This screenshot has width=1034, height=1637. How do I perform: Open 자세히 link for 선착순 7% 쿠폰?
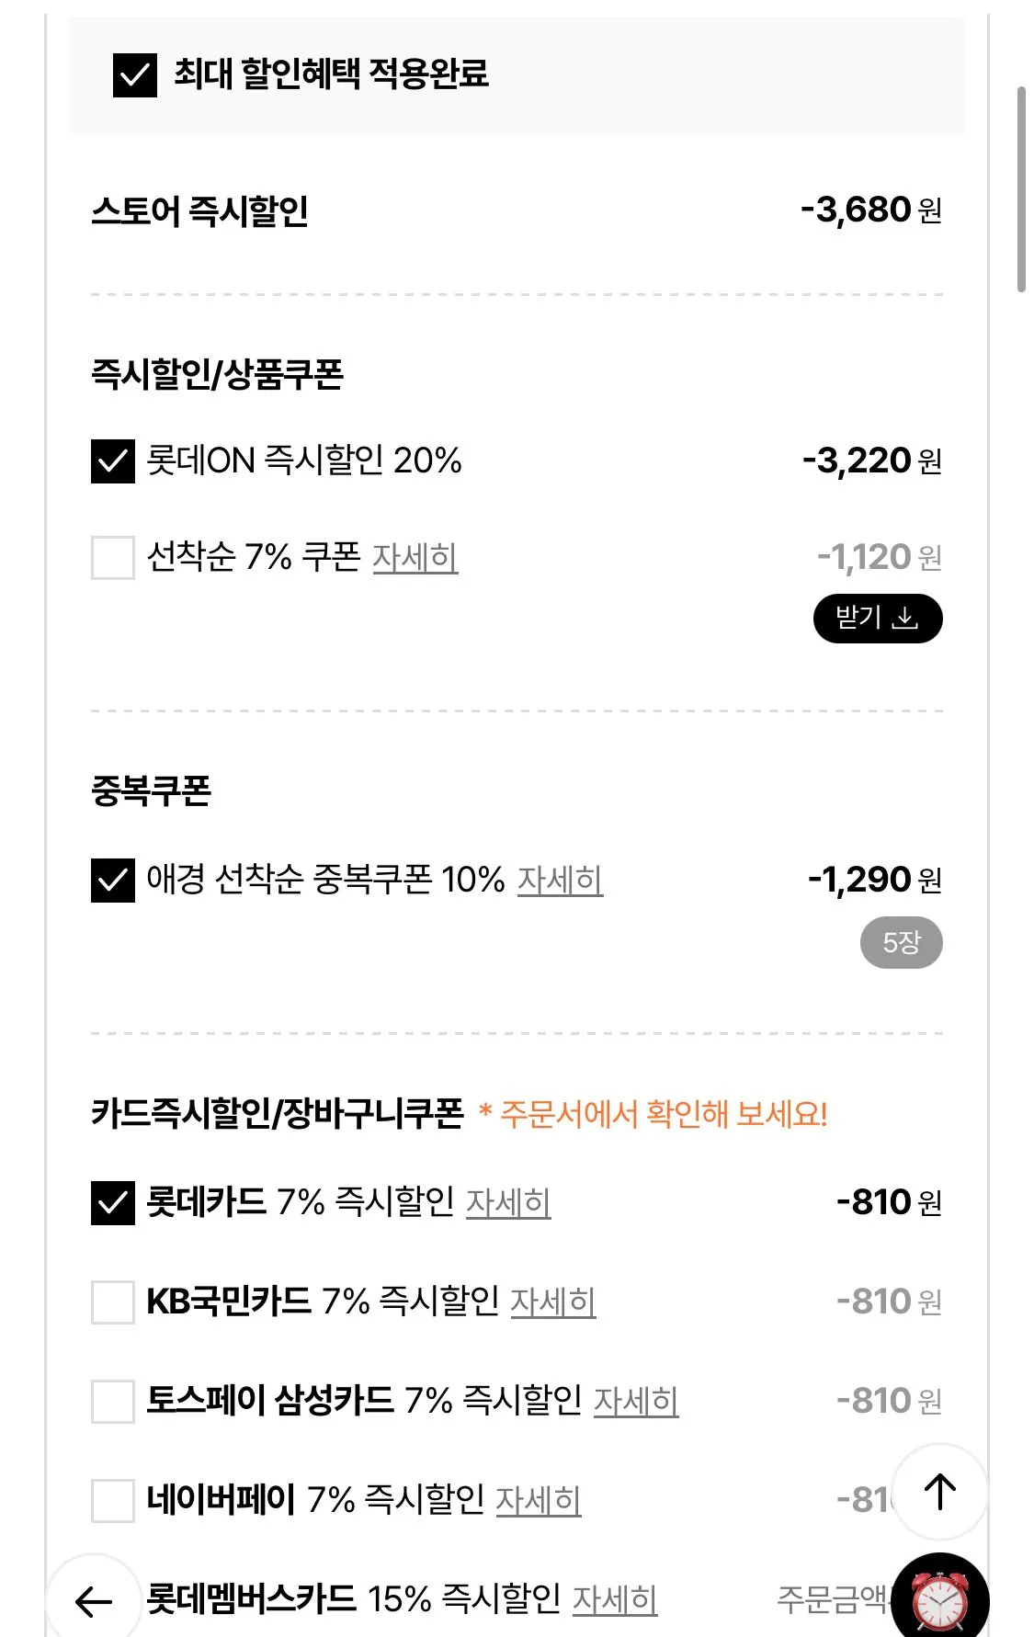point(415,558)
